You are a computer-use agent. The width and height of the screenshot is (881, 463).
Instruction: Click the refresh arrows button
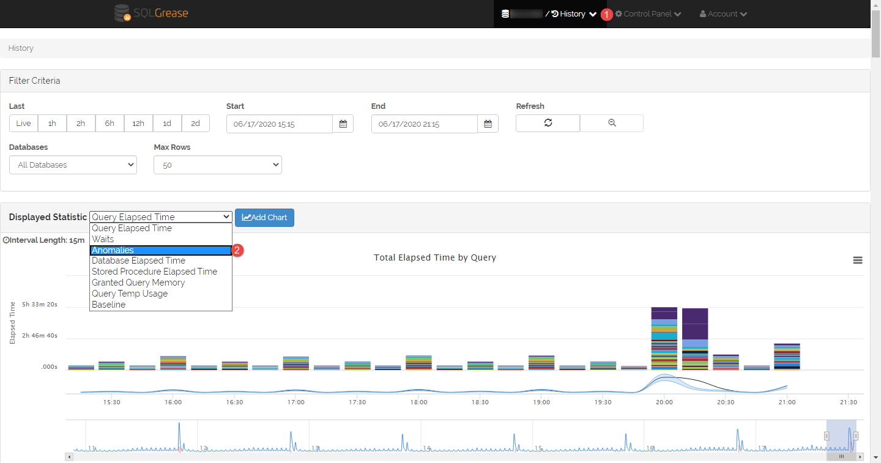(548, 123)
